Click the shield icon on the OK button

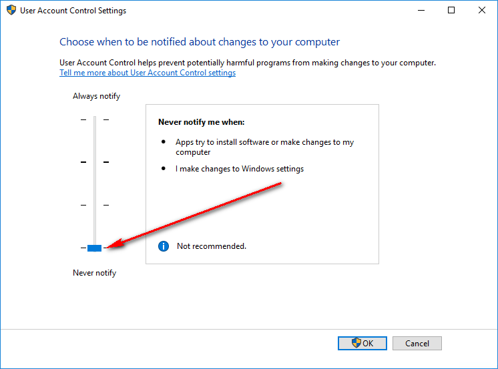[356, 343]
